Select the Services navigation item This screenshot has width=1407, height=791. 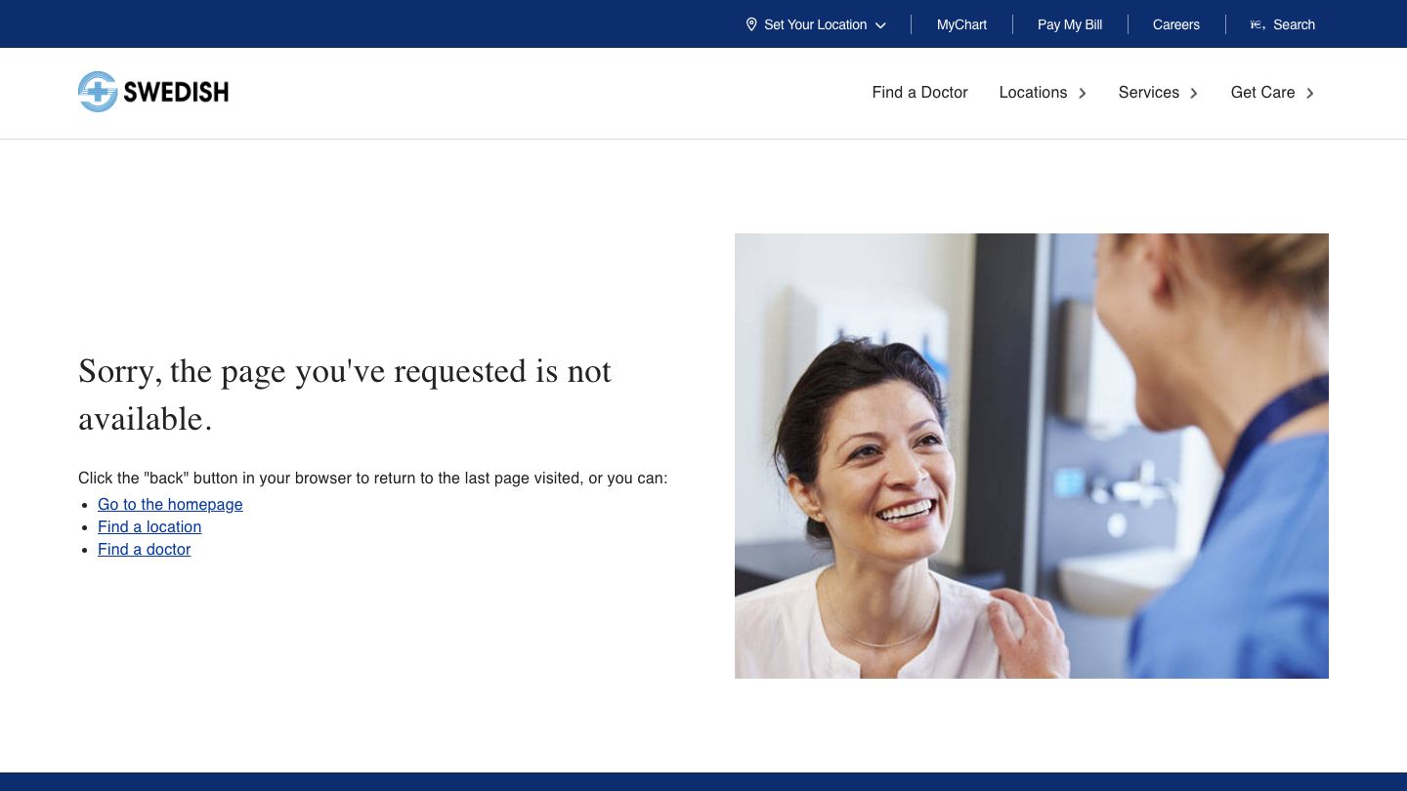1148,93
